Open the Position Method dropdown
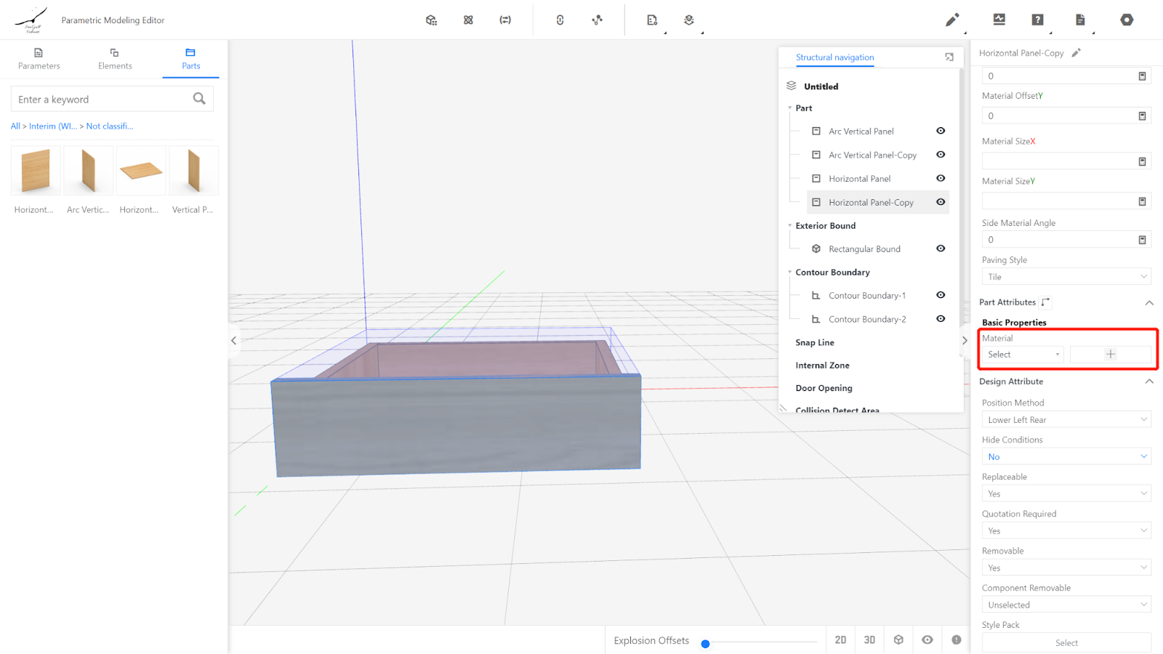1163x654 pixels. [1066, 420]
